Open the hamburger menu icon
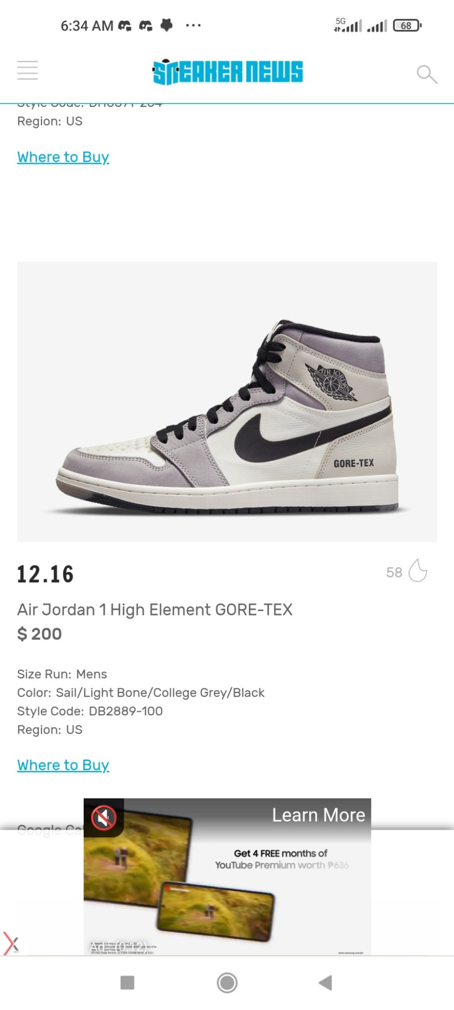 coord(27,71)
